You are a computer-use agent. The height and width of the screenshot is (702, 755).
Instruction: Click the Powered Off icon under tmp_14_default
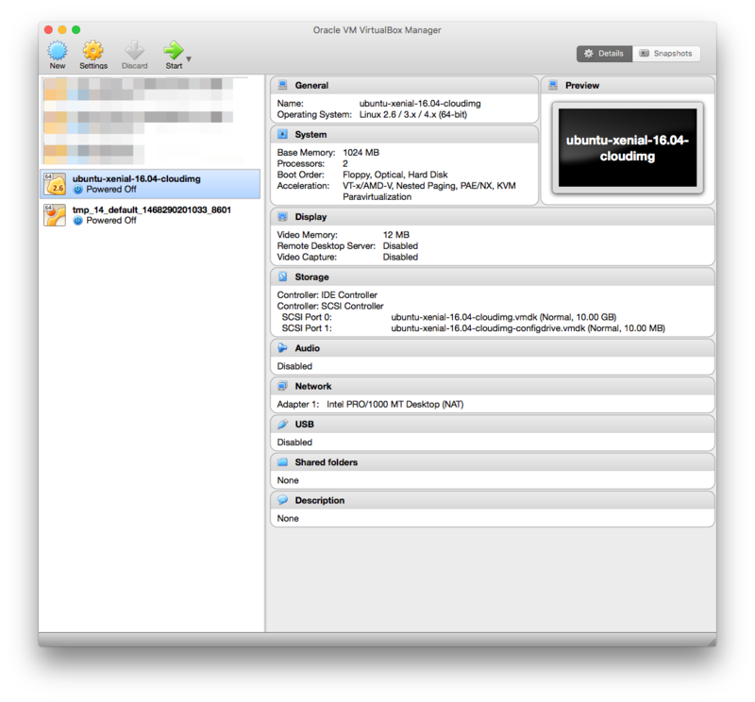coord(77,221)
